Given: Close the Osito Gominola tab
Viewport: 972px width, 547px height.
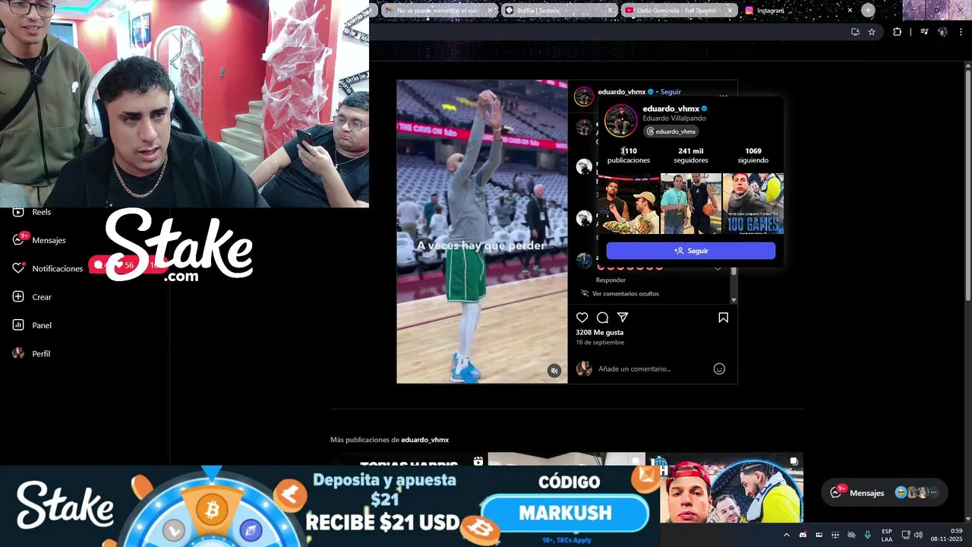Looking at the screenshot, I should click(730, 11).
